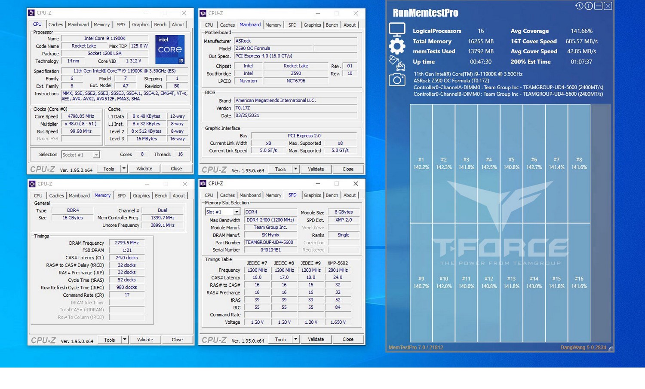Switch to SPD tab in Memory window
This screenshot has width=645, height=389.
tap(122, 195)
